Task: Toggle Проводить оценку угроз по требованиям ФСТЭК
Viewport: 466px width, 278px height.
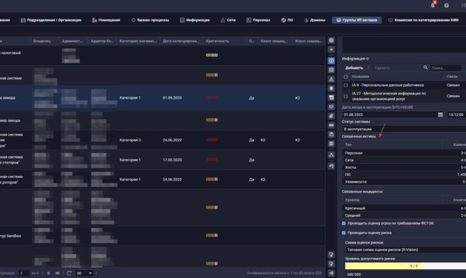Action: click(x=344, y=223)
